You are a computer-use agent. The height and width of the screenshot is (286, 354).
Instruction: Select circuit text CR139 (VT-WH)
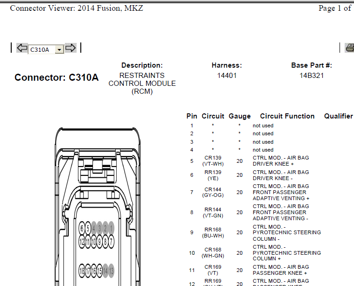[213, 161]
